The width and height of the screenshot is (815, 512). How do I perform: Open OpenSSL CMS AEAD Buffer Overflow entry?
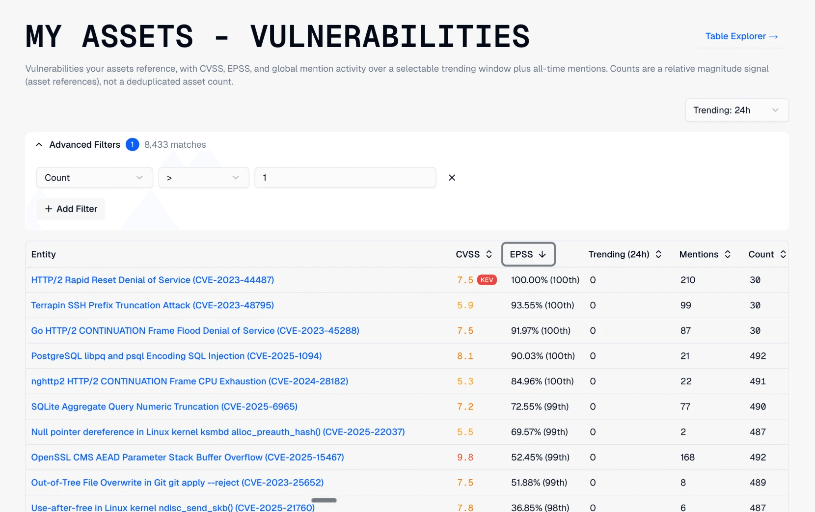[x=188, y=458]
